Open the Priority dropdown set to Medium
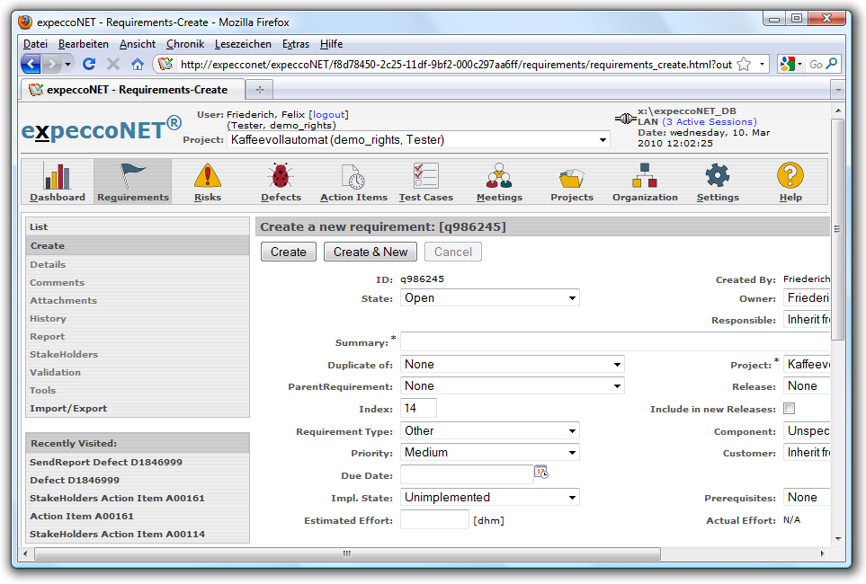The width and height of the screenshot is (866, 584). click(489, 453)
